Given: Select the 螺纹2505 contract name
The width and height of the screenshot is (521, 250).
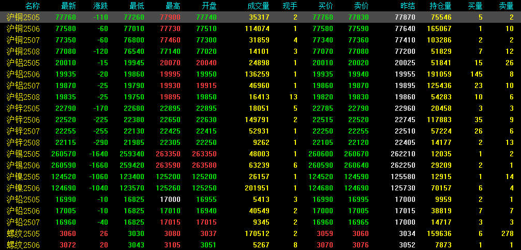Looking at the screenshot, I should [23, 234].
